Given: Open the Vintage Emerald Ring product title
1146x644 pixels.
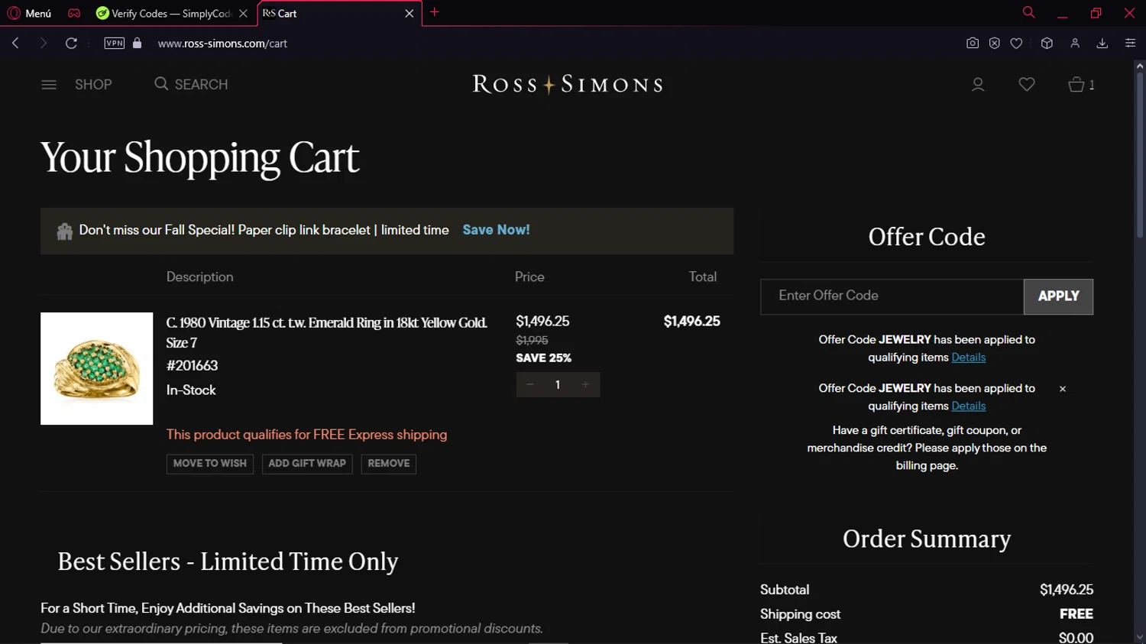Looking at the screenshot, I should click(327, 332).
